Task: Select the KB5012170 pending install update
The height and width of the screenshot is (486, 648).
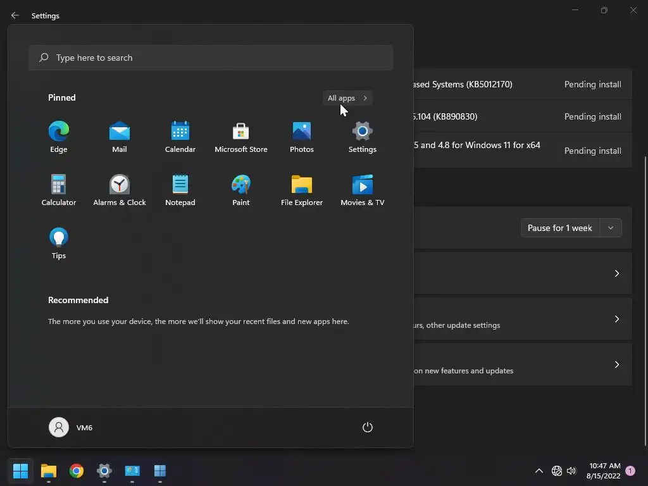Action: (523, 84)
